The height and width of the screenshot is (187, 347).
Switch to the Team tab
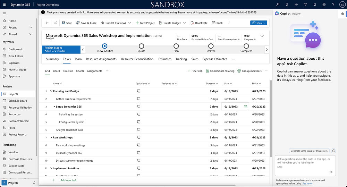[x=78, y=59]
